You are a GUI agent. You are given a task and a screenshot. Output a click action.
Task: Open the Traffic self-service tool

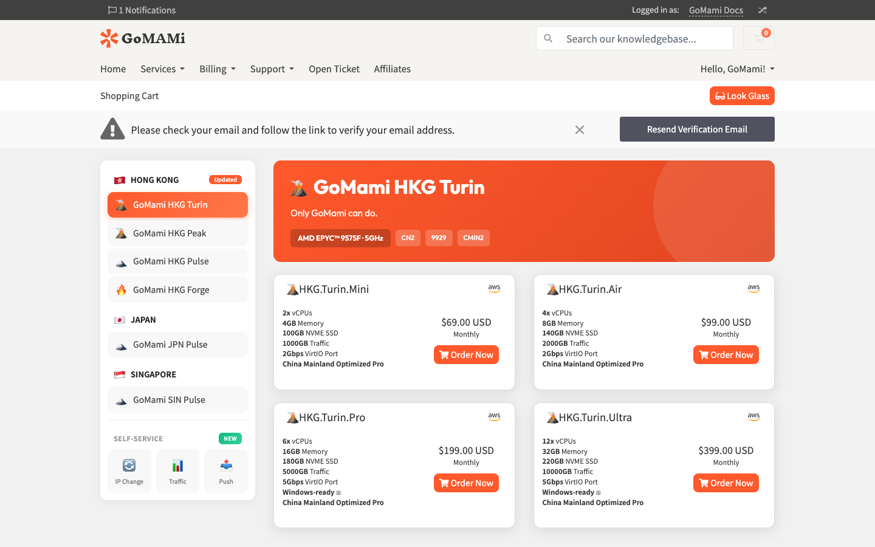coord(177,471)
